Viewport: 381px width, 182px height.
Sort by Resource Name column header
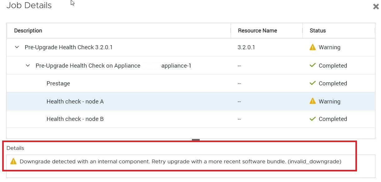pyautogui.click(x=257, y=31)
